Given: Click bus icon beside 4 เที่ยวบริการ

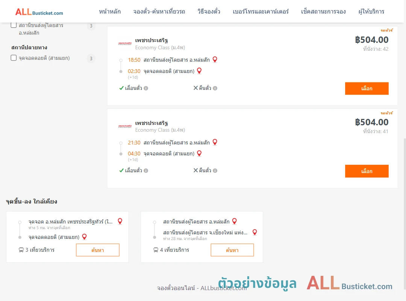Looking at the screenshot, I should pos(156,250).
